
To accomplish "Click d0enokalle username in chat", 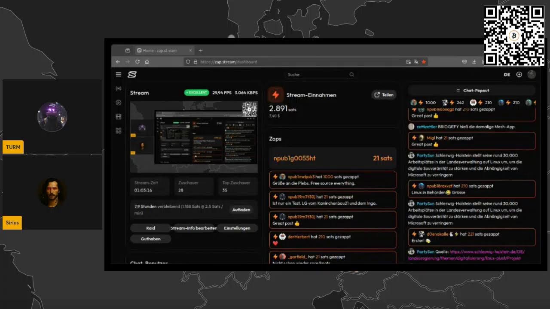I will [437, 234].
